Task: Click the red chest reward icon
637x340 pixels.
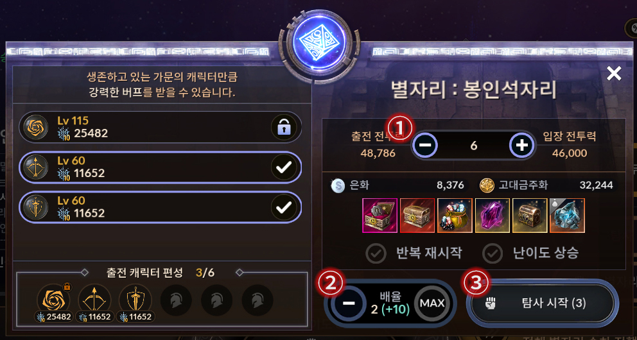Action: tap(417, 216)
